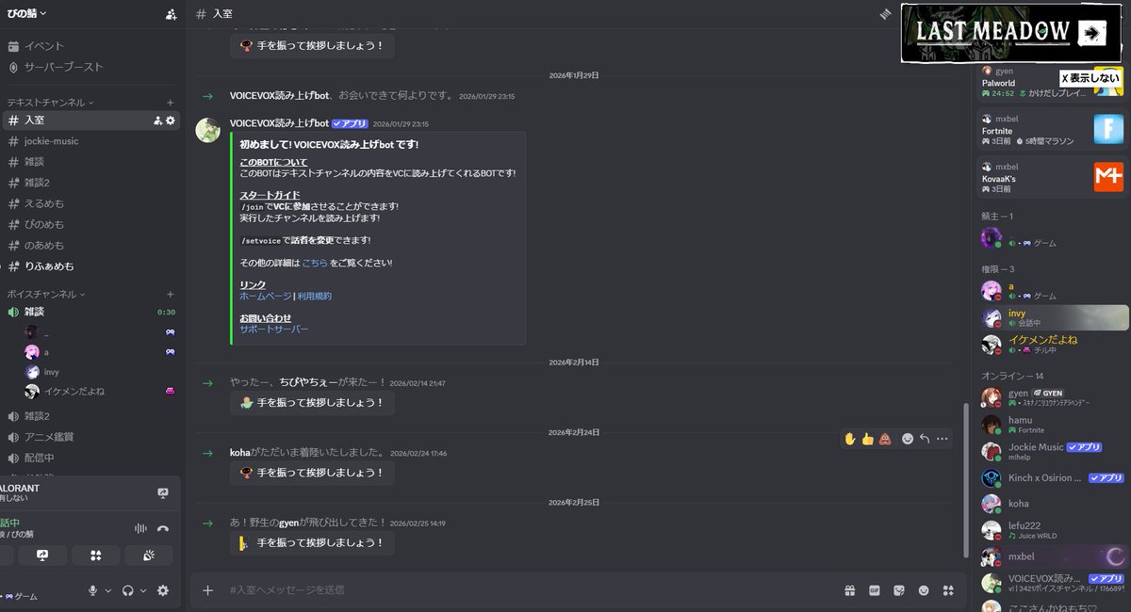
Task: Click the disconnect call icon
Action: [x=165, y=529]
